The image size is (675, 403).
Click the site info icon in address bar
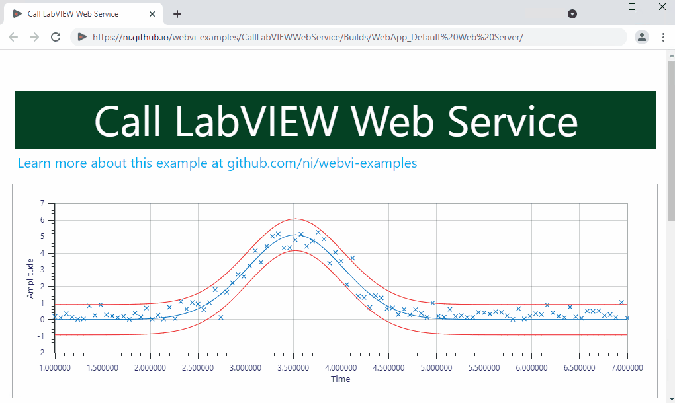(x=82, y=37)
